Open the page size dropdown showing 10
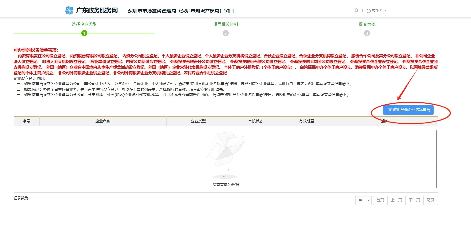Screen dimensions: 471x231 pos(363,200)
